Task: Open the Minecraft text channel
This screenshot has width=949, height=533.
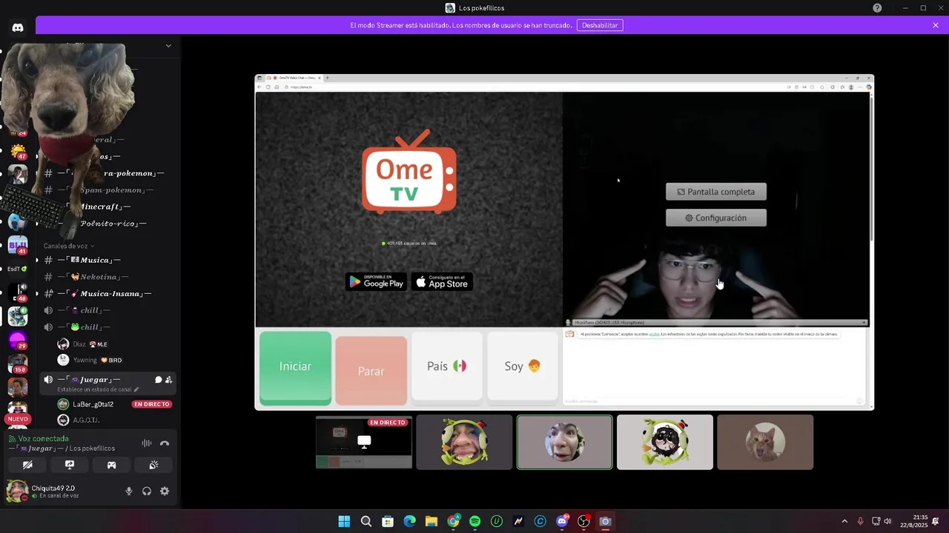Action: 108,207
